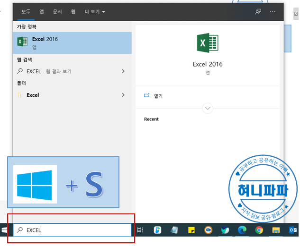Image resolution: width=300 pixels, height=246 pixels.
Task: Open File Explorer from the taskbar
Action: coord(276,230)
